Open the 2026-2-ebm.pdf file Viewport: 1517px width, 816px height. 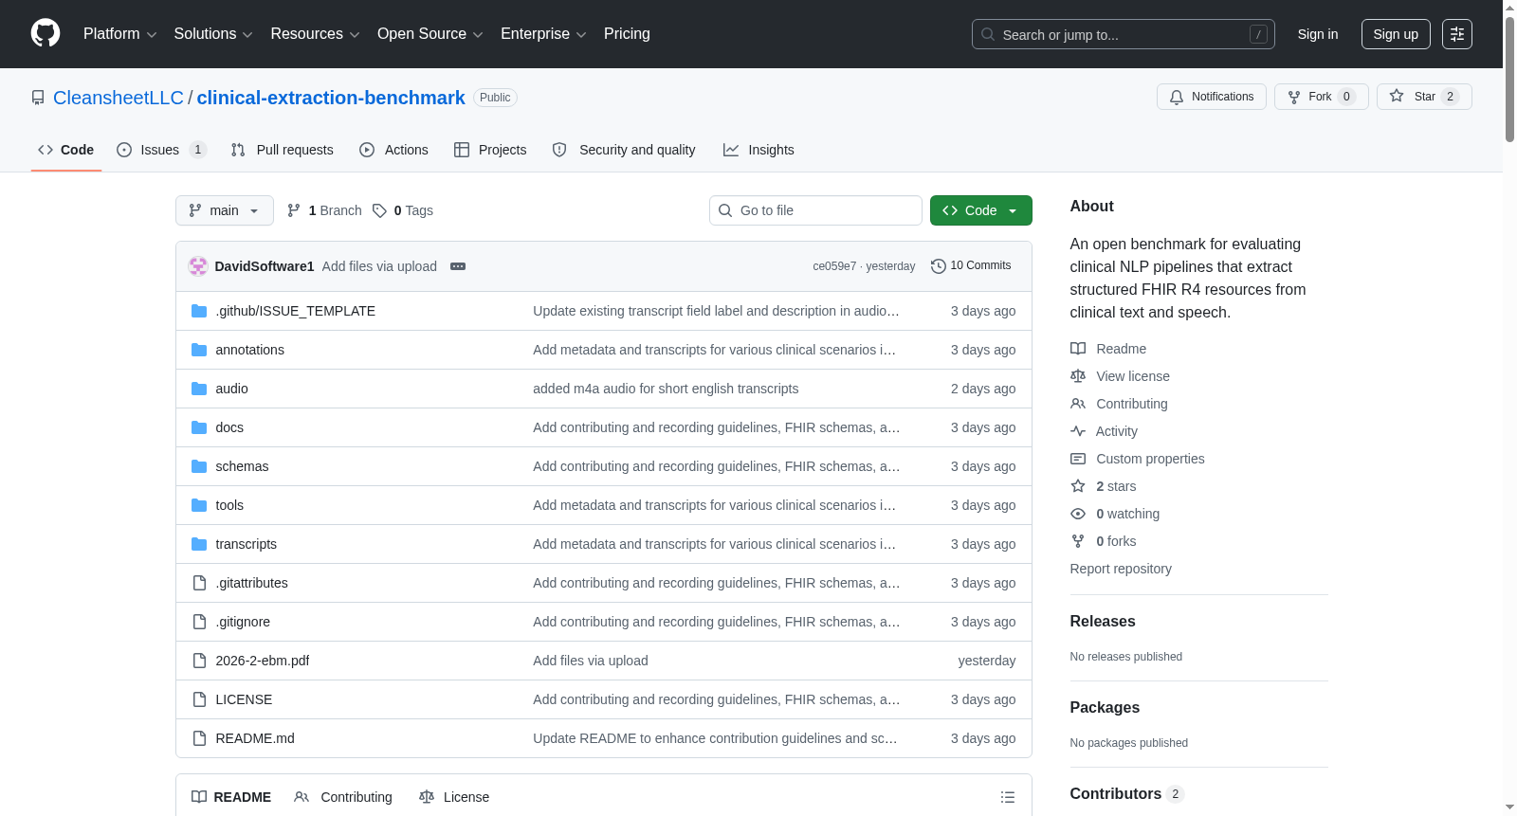click(x=263, y=661)
